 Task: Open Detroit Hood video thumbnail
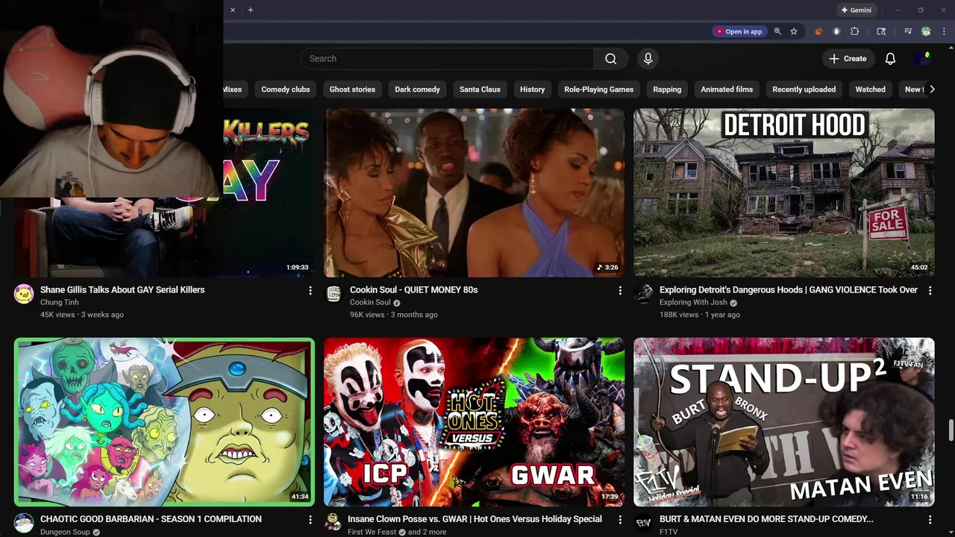[x=784, y=192]
